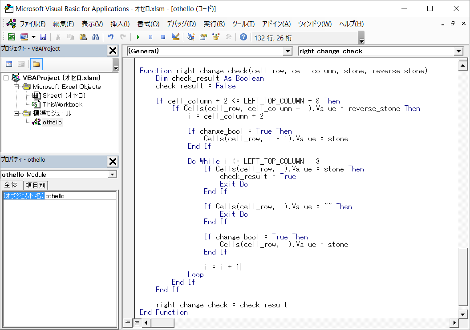This screenshot has width=470, height=330.
Task: Click the View Microsoft Excel icon
Action: pyautogui.click(x=12, y=37)
